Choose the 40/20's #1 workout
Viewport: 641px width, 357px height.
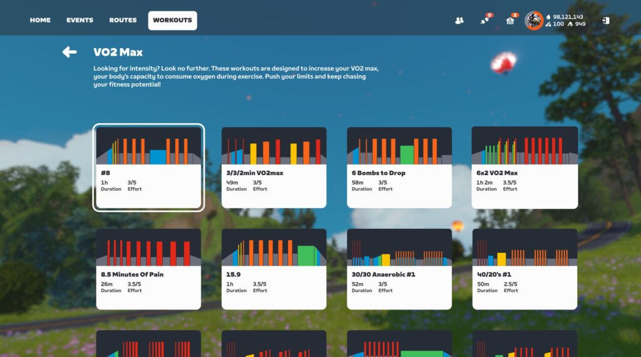tap(525, 269)
